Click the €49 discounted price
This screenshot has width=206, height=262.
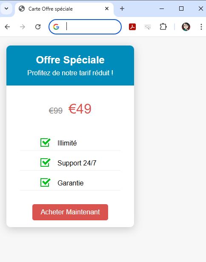80,109
